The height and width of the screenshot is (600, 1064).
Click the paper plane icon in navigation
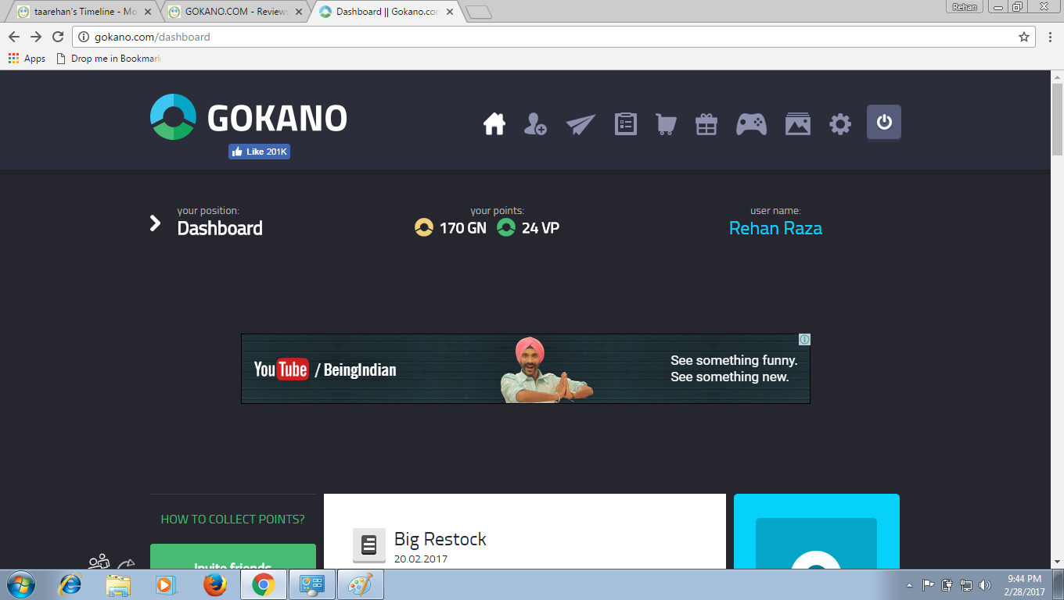coord(581,124)
